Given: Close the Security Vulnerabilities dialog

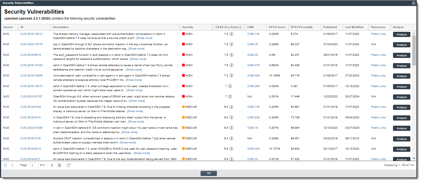Looking at the screenshot, I should click(x=413, y=3).
